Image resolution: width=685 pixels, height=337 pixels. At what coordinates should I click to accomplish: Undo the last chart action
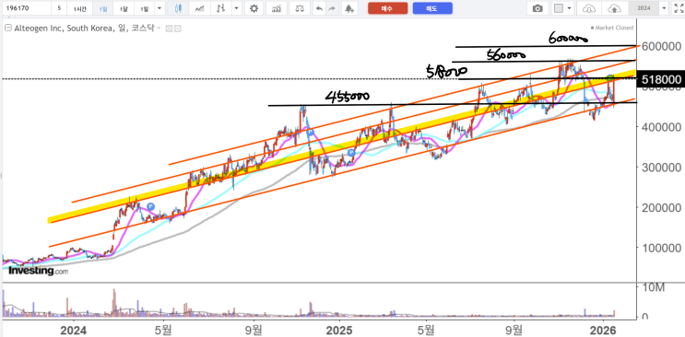[x=320, y=8]
